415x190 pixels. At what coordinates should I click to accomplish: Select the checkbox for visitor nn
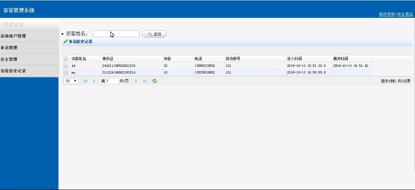point(66,72)
